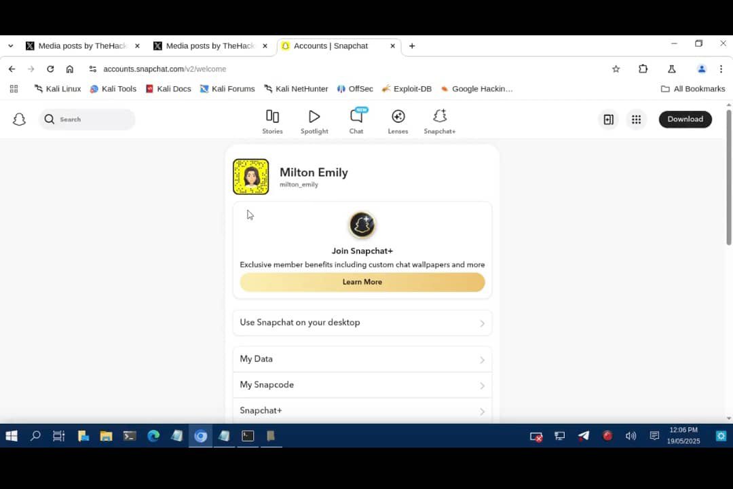Open Task View on the taskbar

[58, 436]
